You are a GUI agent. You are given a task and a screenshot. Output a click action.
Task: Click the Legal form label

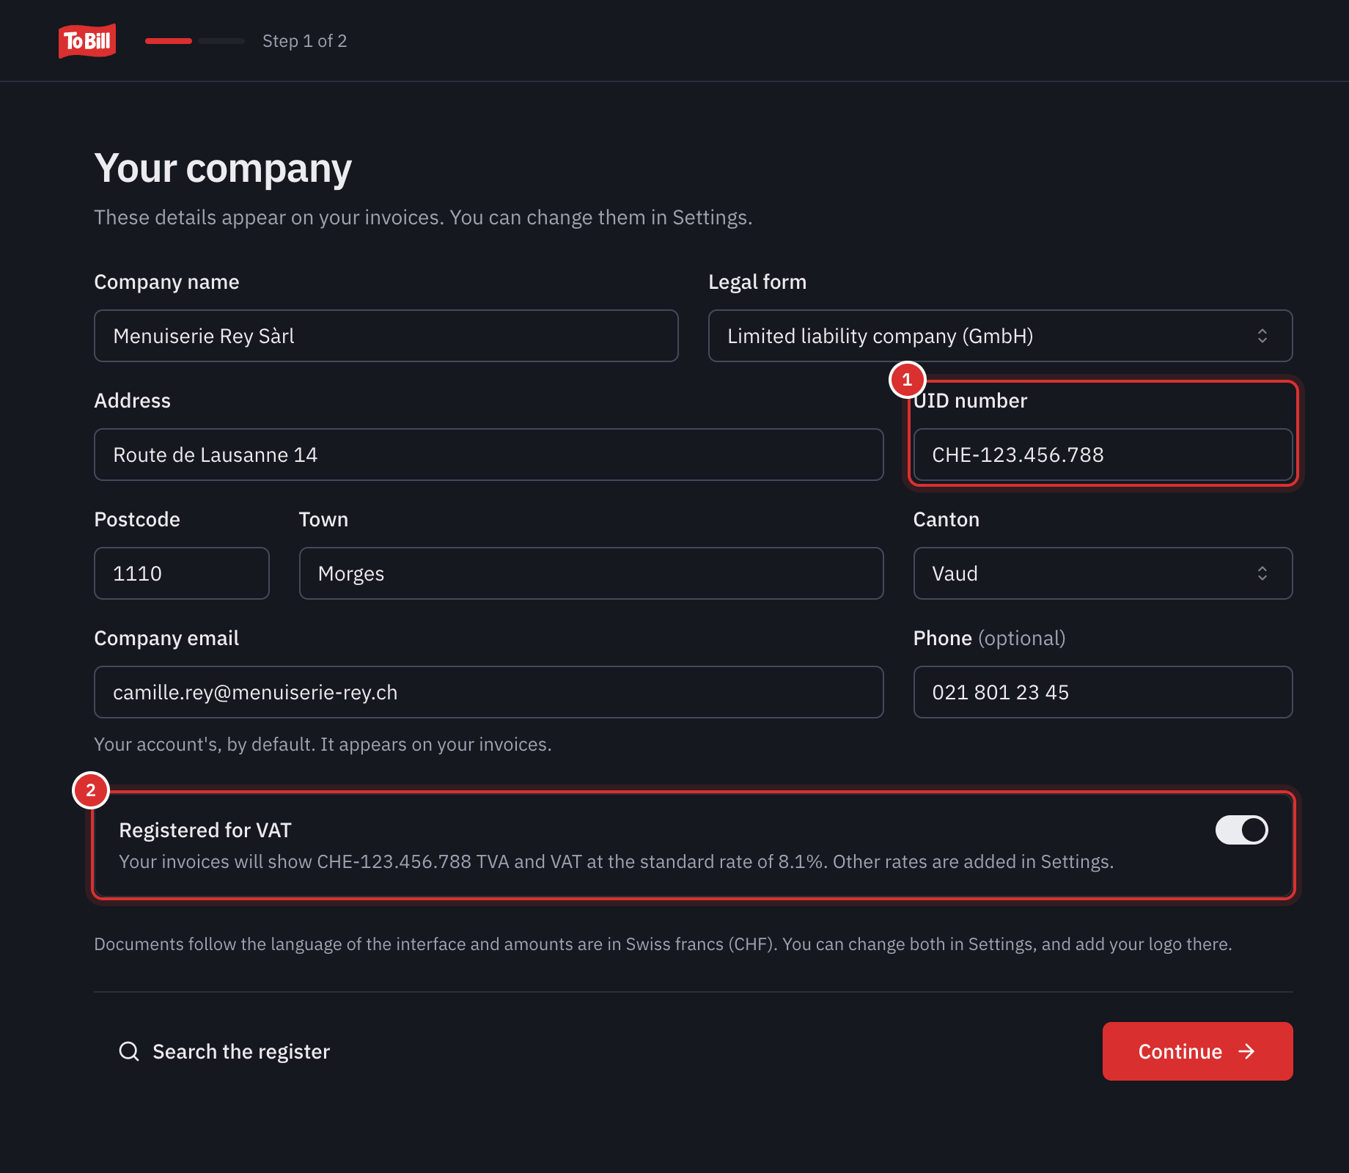pyautogui.click(x=757, y=282)
